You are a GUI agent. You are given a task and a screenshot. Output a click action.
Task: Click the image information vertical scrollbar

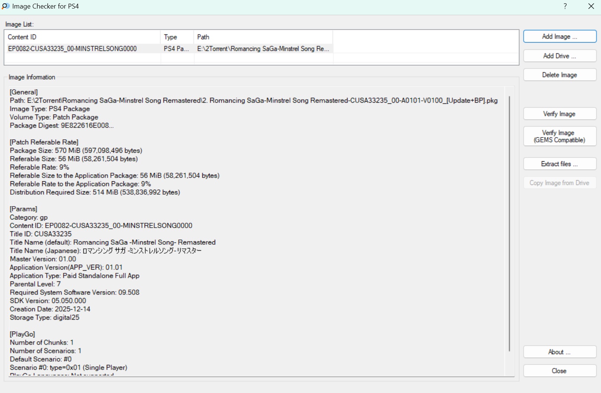click(509, 222)
